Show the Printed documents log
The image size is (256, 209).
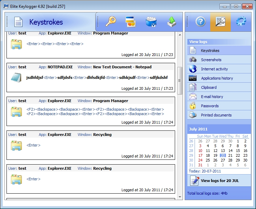tap(216, 115)
